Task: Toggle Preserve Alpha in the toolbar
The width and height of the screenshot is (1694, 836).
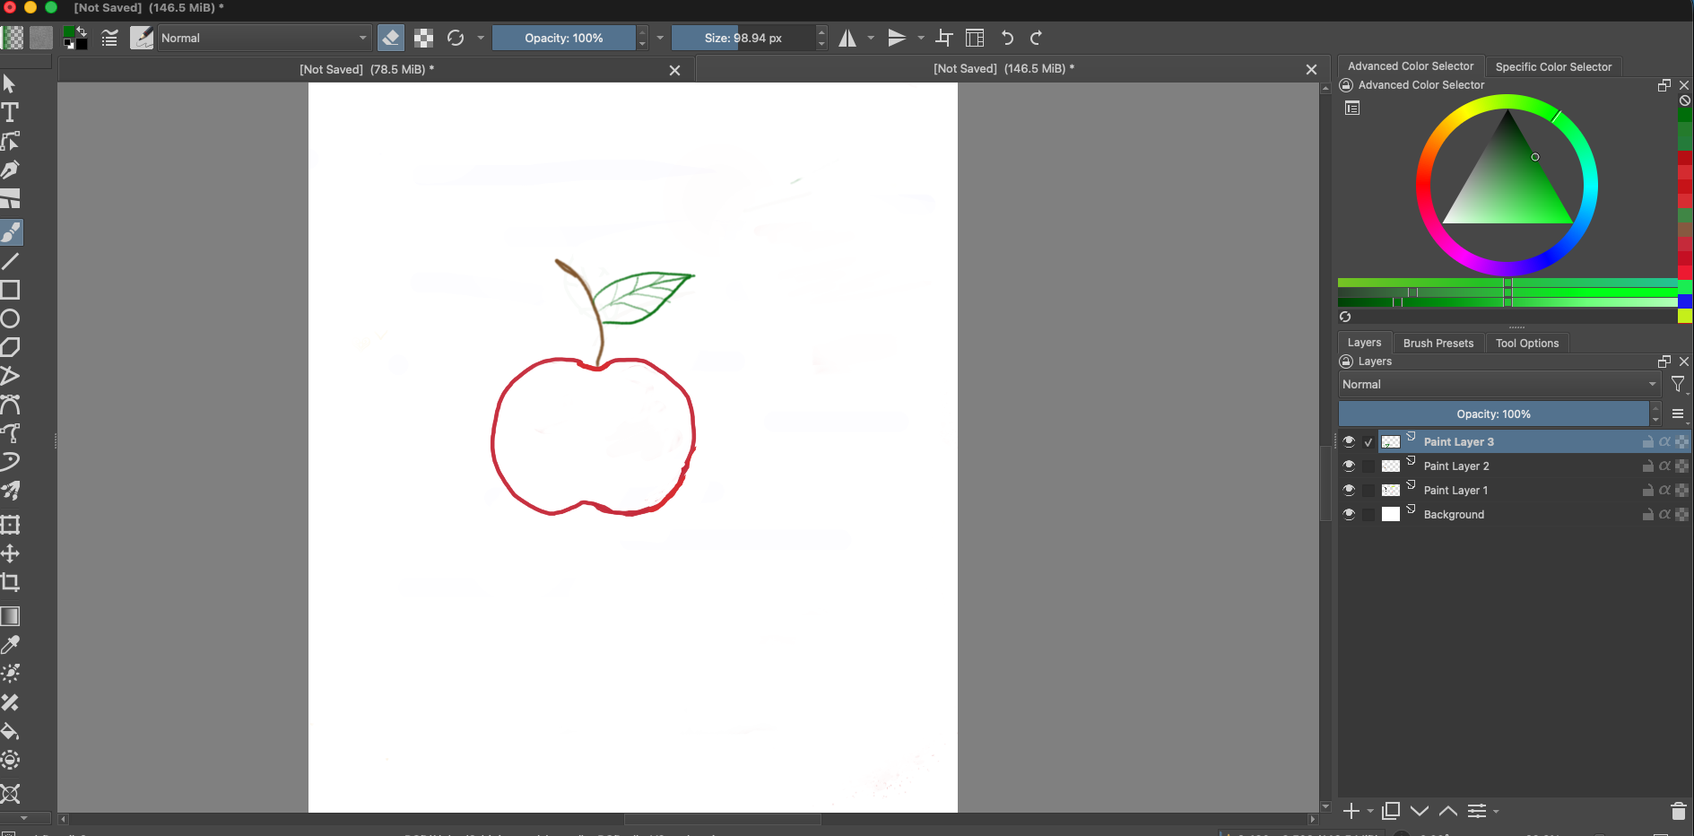Action: 424,38
